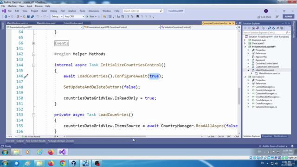Viewport: 297px width, 167px height.
Task: Click the search magnifier in Solution Explorer
Action: point(287,32)
